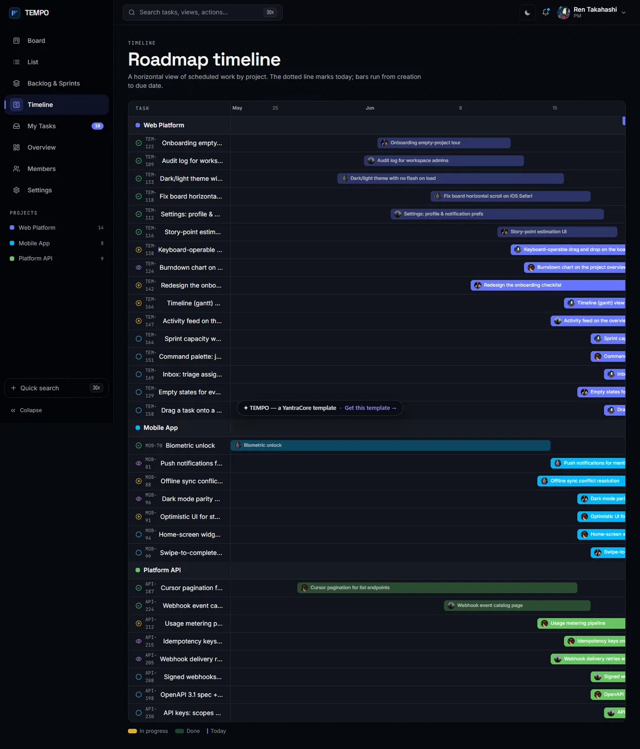Viewport: 640px width, 749px height.
Task: Expand the user account menu chevron
Action: click(x=623, y=12)
